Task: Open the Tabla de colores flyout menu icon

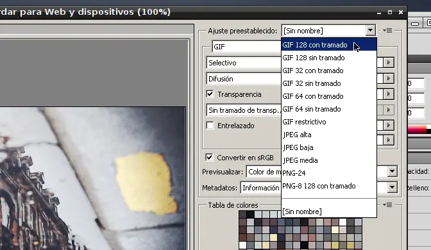Action: coord(387,204)
